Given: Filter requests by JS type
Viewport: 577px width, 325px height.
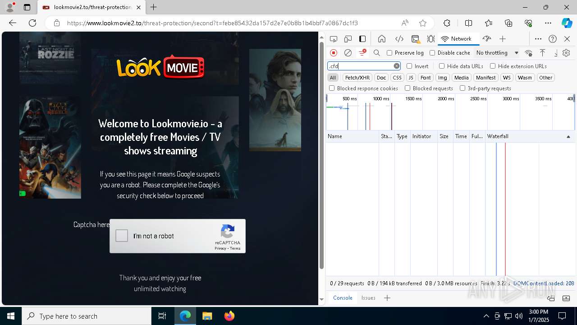Looking at the screenshot, I should 411,78.
